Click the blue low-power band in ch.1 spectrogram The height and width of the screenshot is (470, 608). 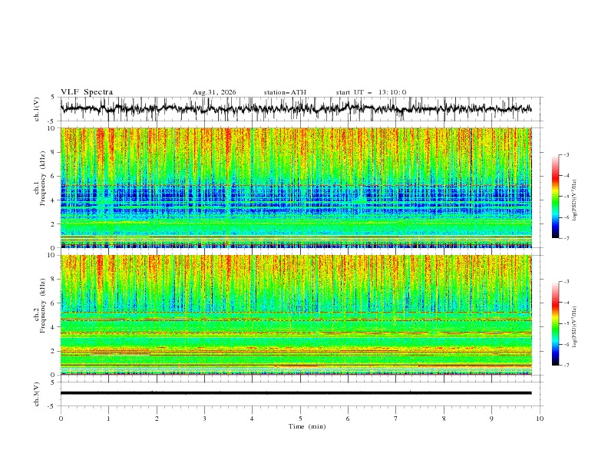(x=296, y=200)
